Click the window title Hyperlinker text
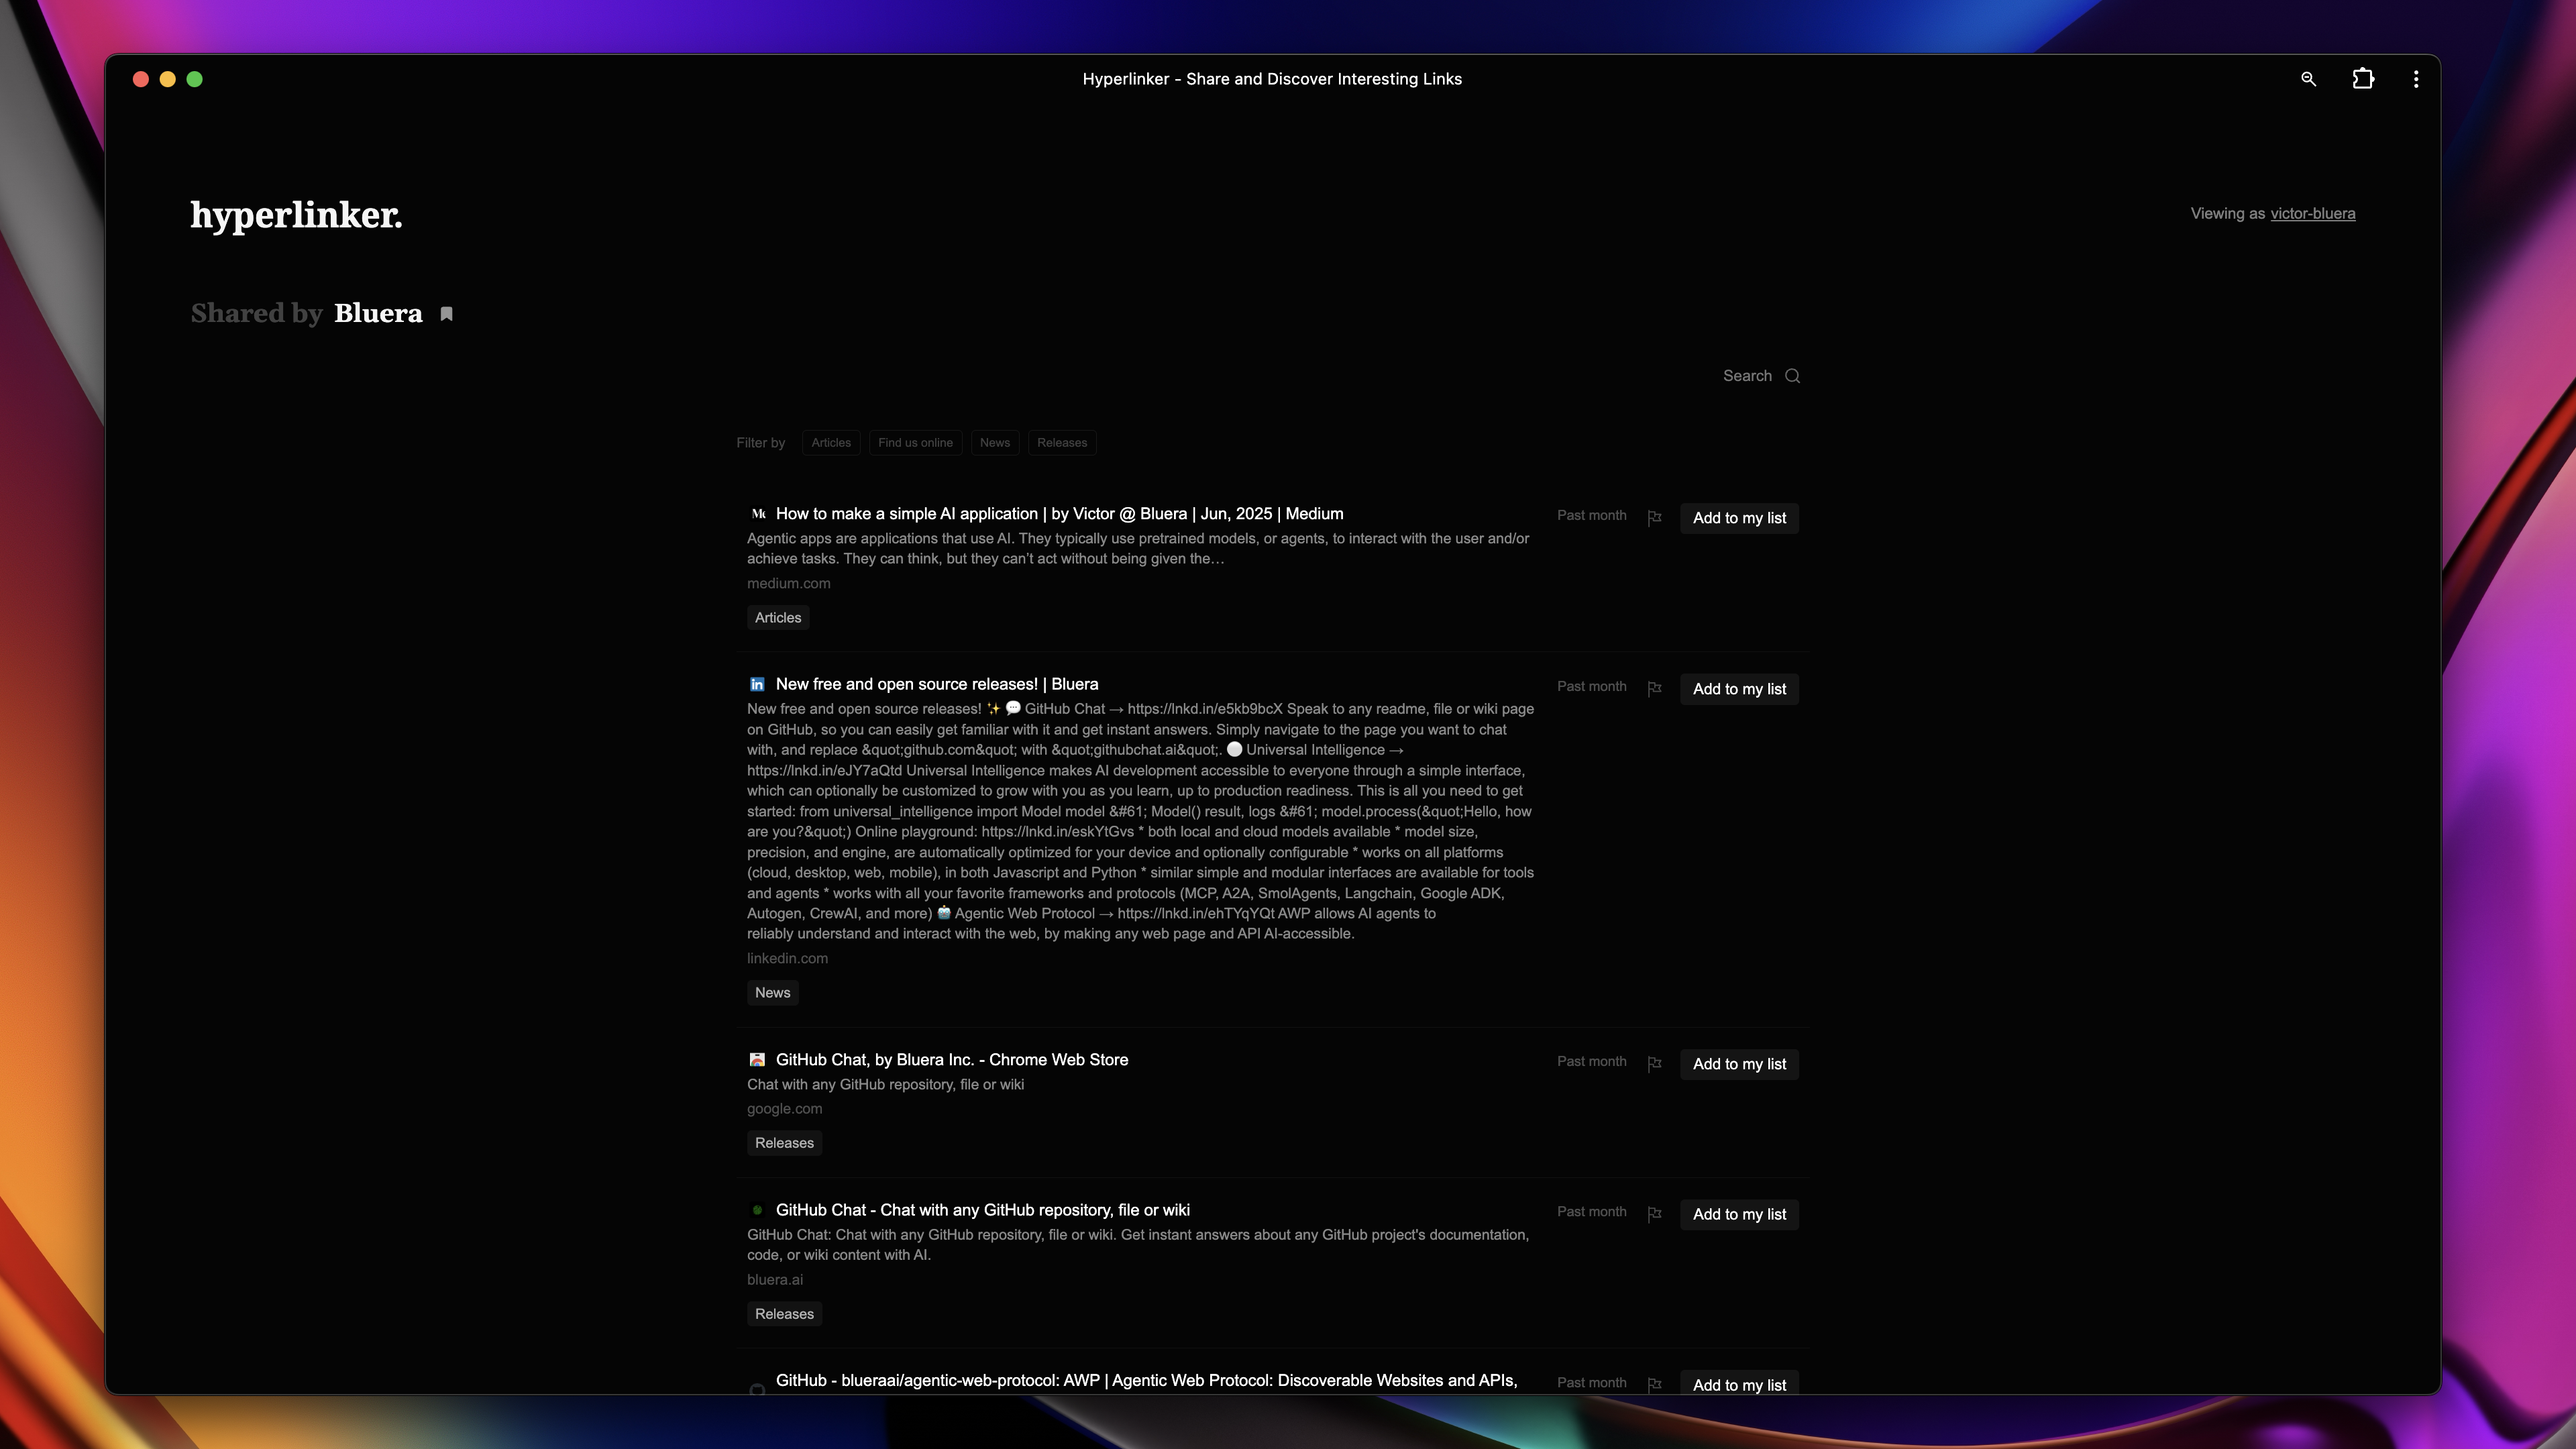Image resolution: width=2576 pixels, height=1449 pixels. pos(1272,79)
